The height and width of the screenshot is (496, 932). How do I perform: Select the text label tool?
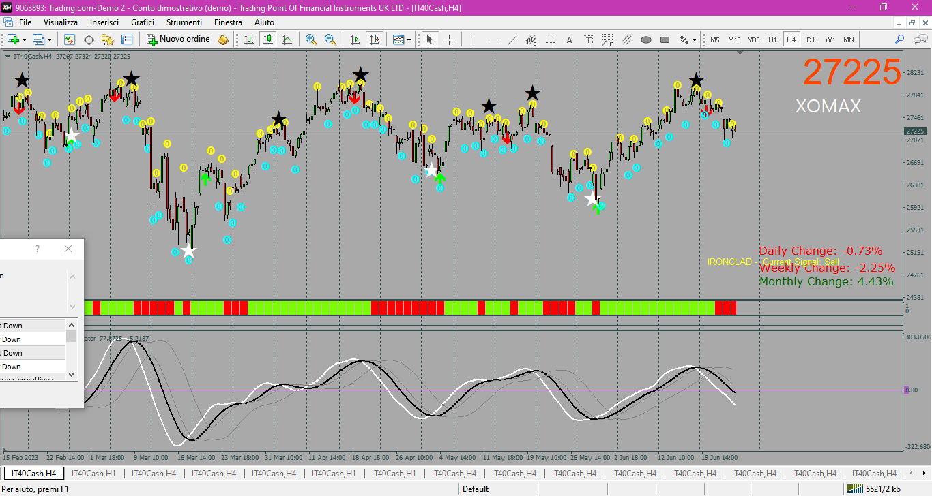point(588,40)
